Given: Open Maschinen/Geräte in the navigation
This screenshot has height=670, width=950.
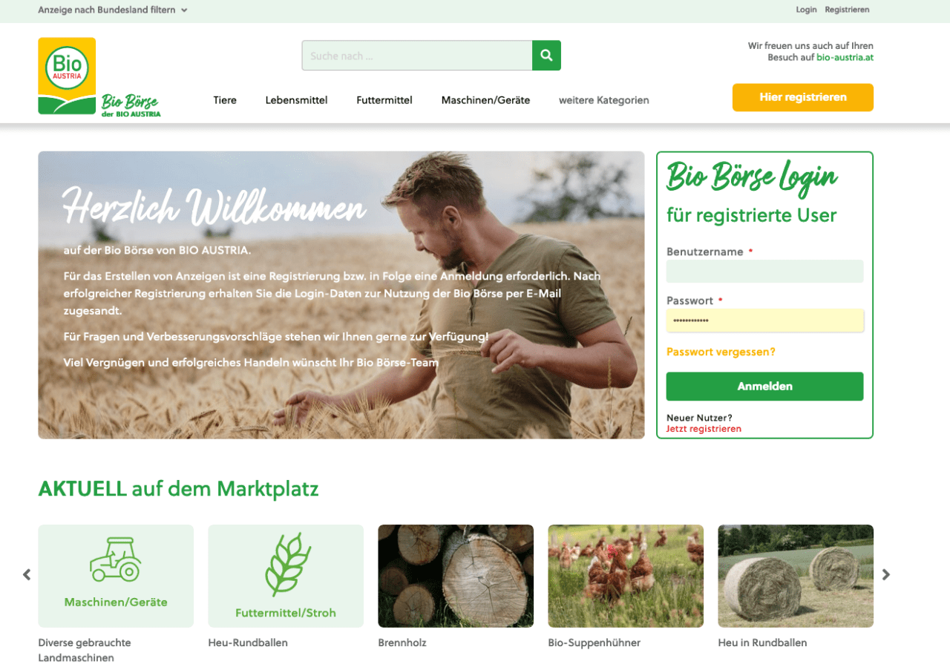Looking at the screenshot, I should tap(485, 100).
